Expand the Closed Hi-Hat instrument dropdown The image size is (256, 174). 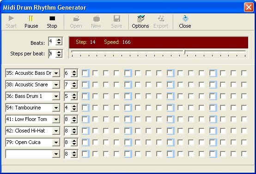coord(56,131)
